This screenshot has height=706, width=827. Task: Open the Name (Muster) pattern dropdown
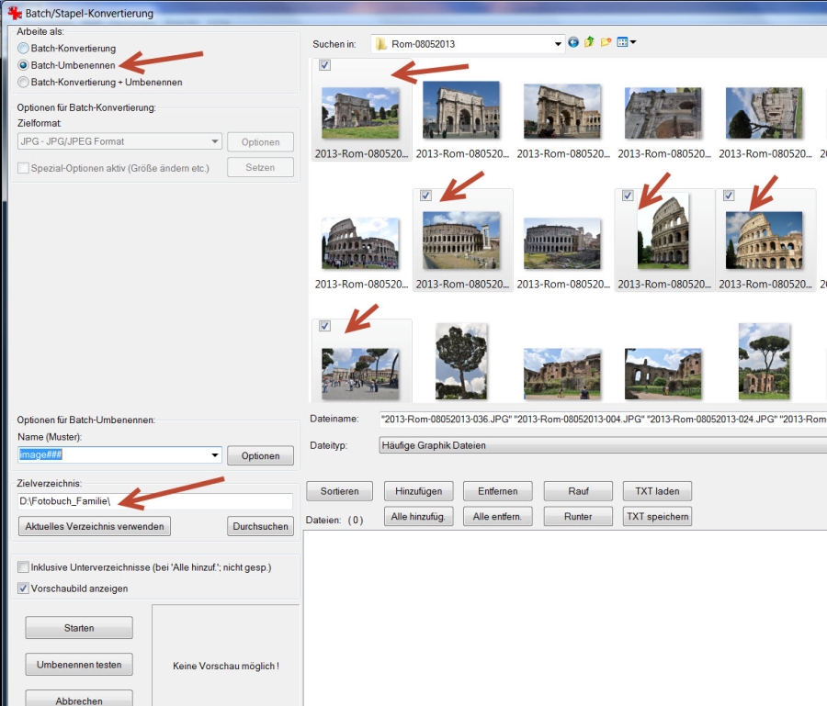(215, 455)
